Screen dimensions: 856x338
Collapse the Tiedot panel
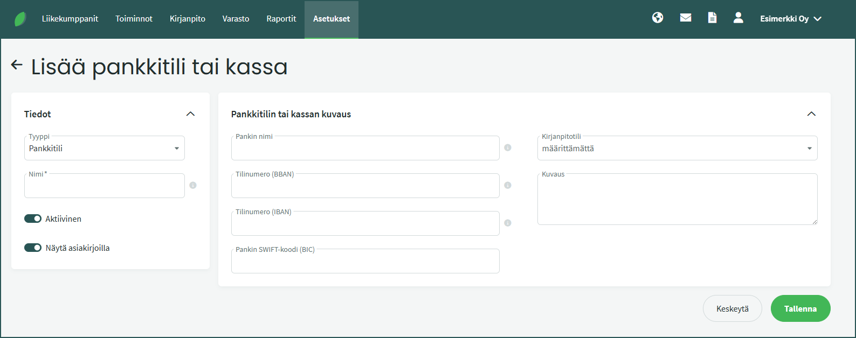(190, 114)
